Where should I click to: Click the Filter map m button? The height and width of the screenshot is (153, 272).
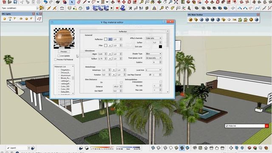tap(110, 45)
